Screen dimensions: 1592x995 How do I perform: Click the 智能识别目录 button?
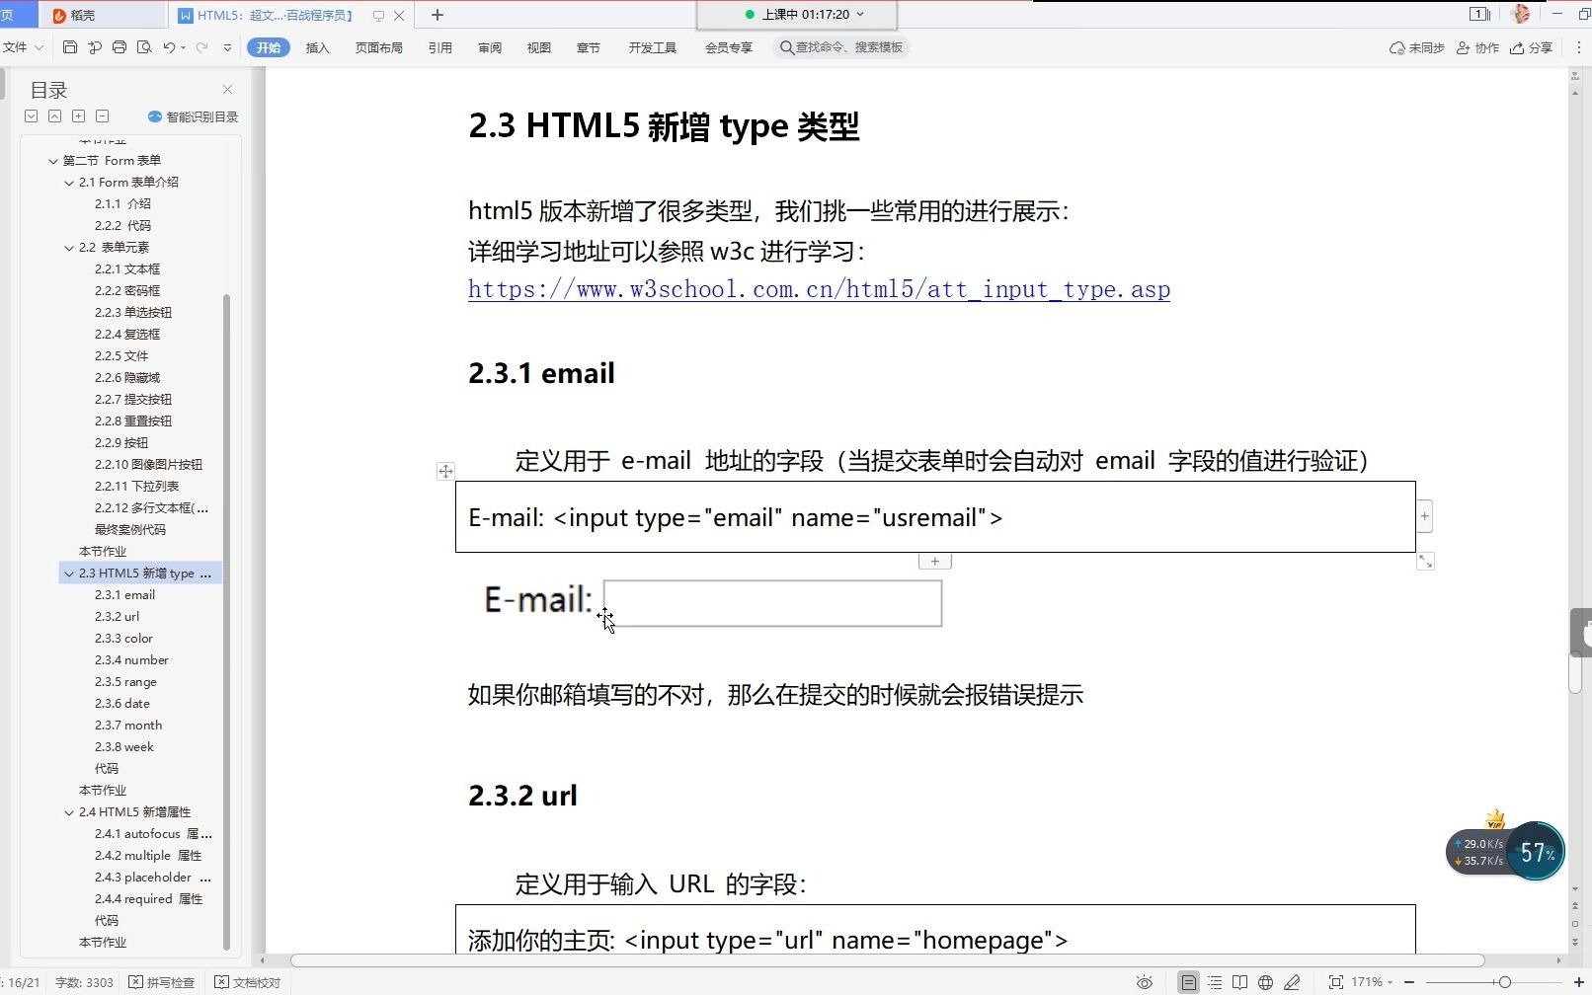click(x=194, y=115)
